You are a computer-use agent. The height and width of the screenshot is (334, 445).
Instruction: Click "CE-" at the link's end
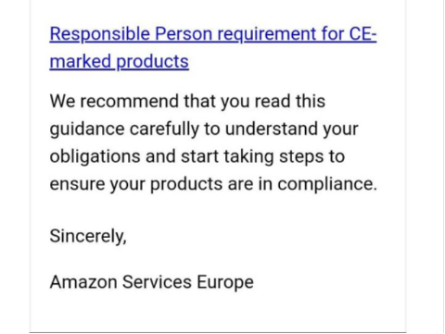click(x=362, y=33)
